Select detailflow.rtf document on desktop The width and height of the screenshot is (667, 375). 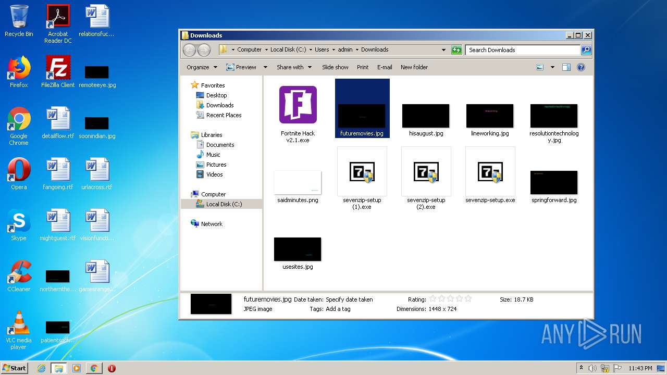point(58,123)
